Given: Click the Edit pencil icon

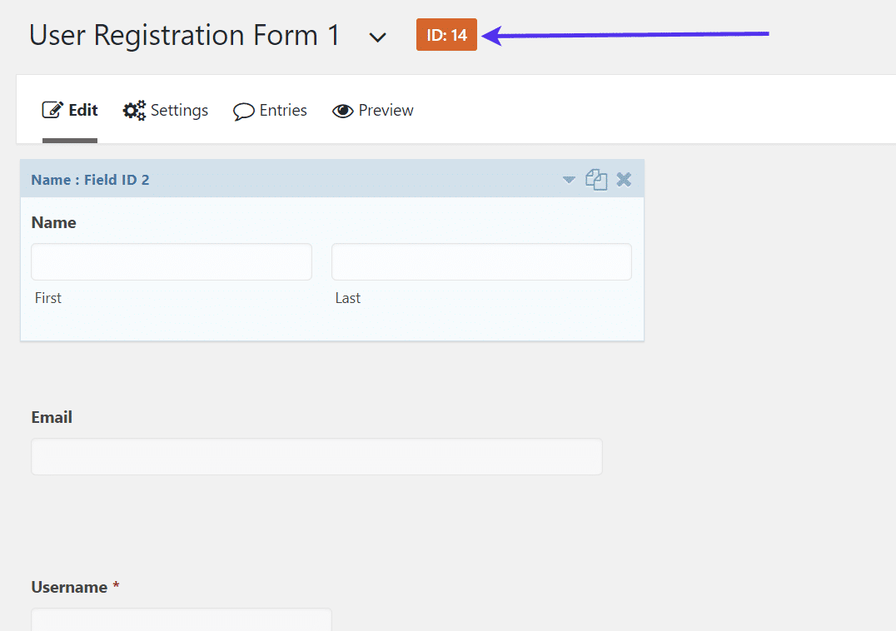Looking at the screenshot, I should tap(52, 110).
